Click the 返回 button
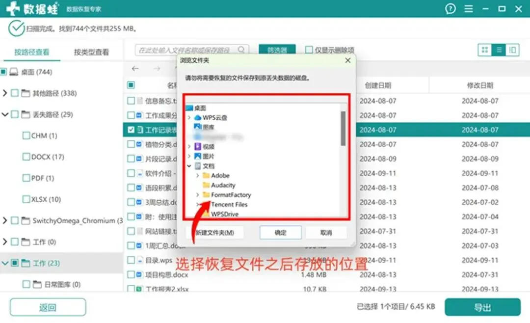The image size is (530, 323). point(48,307)
